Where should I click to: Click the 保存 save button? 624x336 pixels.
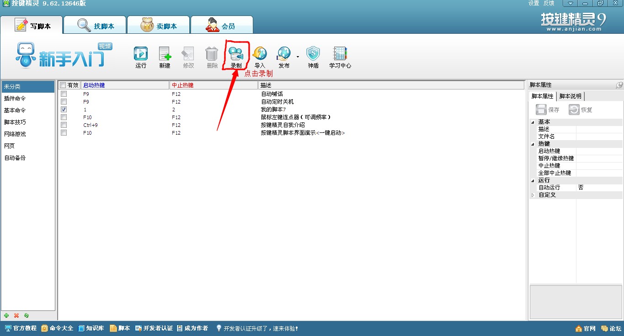[548, 110]
